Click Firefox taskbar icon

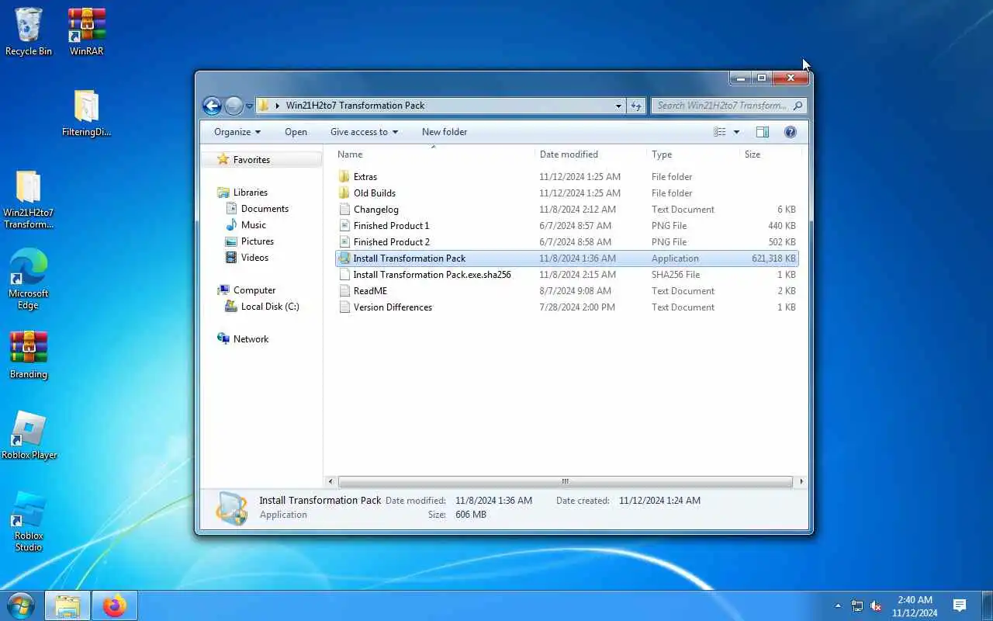(114, 605)
